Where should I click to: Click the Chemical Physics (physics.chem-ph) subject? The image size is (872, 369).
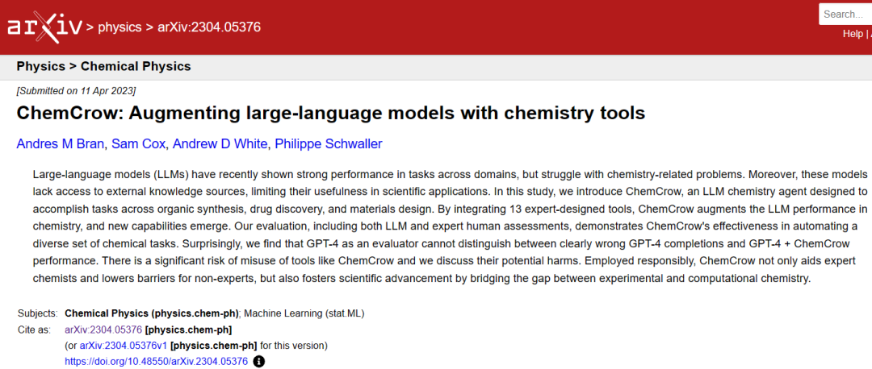click(x=151, y=313)
